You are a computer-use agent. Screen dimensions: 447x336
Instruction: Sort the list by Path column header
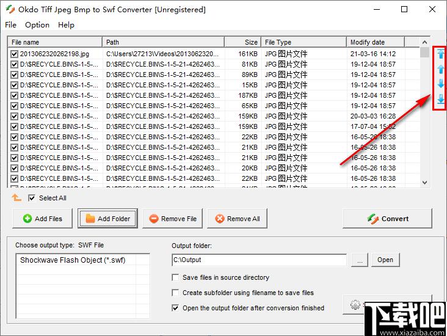(163, 42)
